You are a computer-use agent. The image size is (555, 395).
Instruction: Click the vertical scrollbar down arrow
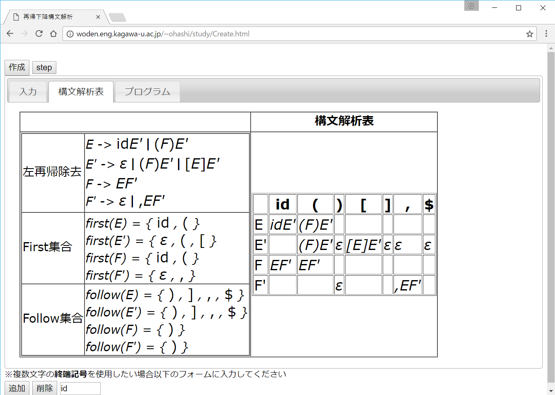[550, 391]
